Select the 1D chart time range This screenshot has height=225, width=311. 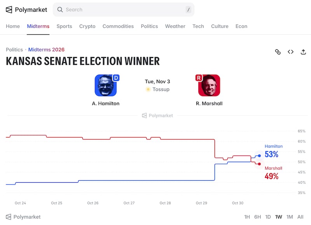(x=268, y=217)
